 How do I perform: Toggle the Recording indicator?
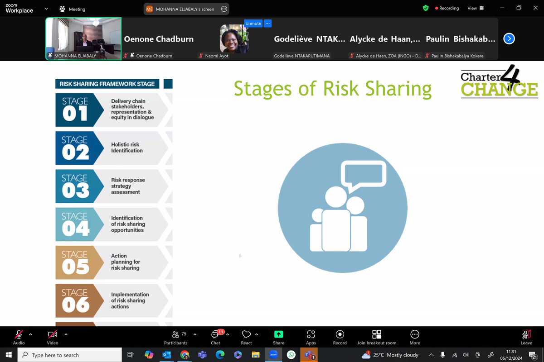tap(447, 8)
